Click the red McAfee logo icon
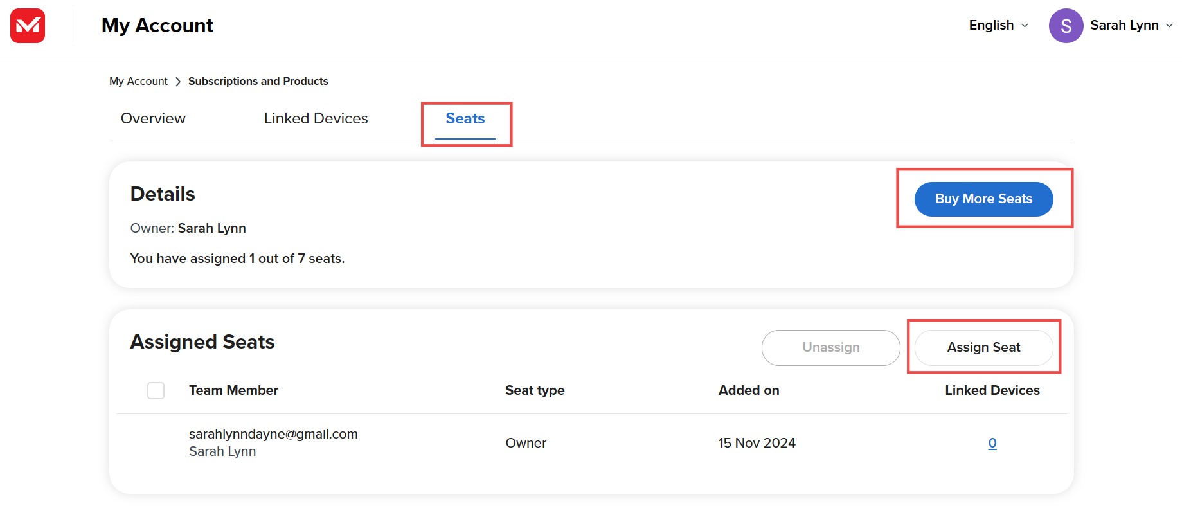The image size is (1182, 508). click(x=28, y=26)
